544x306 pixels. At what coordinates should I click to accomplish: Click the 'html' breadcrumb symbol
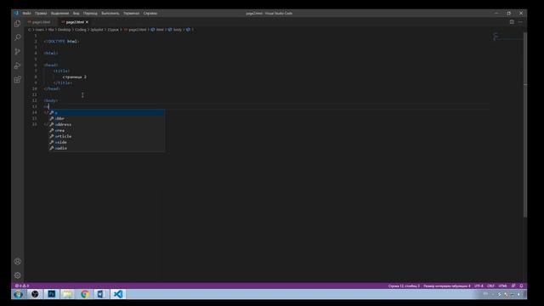[160, 30]
